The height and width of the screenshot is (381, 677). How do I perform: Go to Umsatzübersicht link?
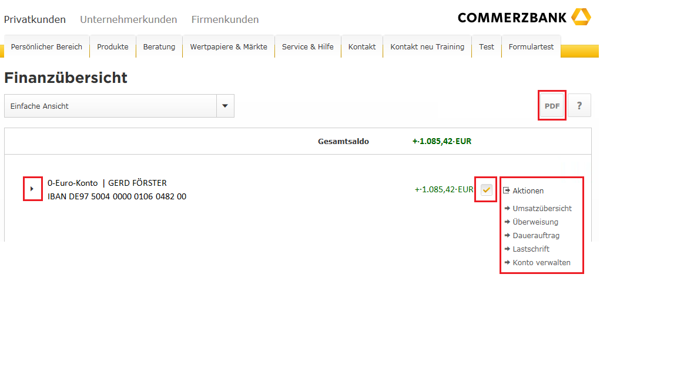click(x=542, y=208)
